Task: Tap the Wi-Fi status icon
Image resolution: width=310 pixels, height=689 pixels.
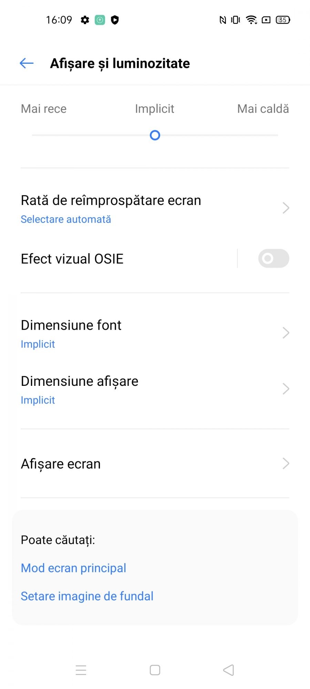Action: pos(251,20)
